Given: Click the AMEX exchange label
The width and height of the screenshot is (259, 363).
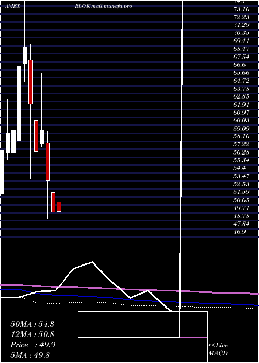Looking at the screenshot, I should point(12,6).
